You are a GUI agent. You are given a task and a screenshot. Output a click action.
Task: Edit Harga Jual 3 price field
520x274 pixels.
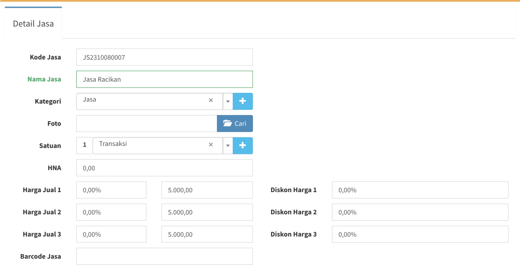(207, 234)
